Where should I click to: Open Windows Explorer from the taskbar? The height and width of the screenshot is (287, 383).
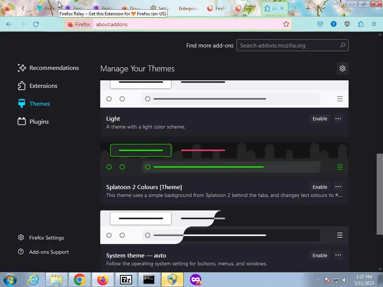tap(56, 280)
